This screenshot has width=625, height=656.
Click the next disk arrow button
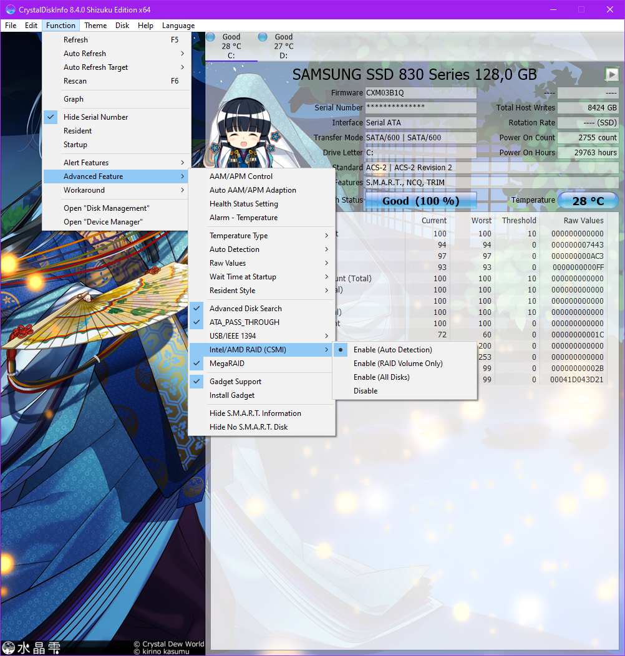(x=612, y=74)
